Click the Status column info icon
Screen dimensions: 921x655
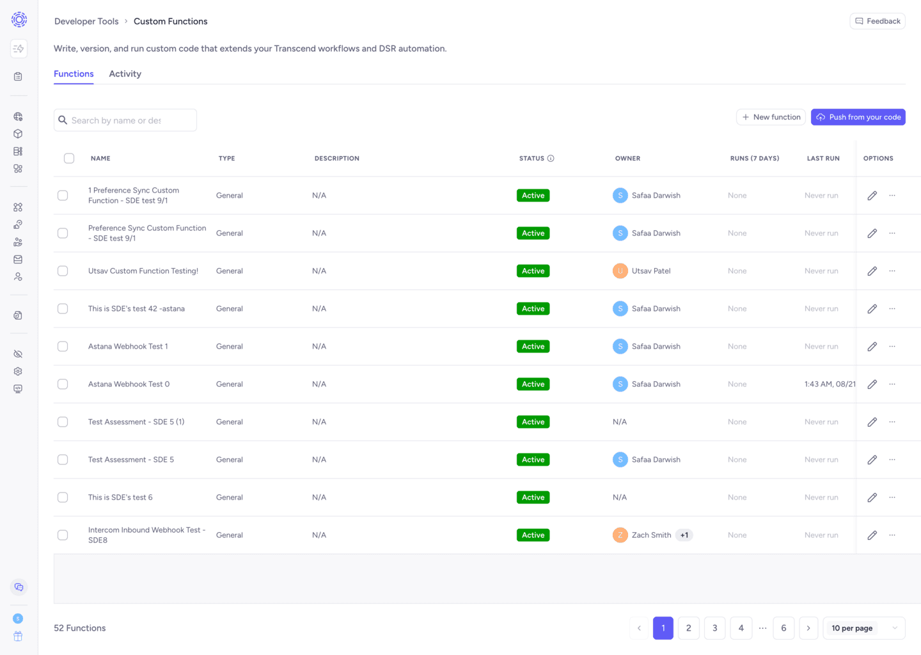point(551,159)
